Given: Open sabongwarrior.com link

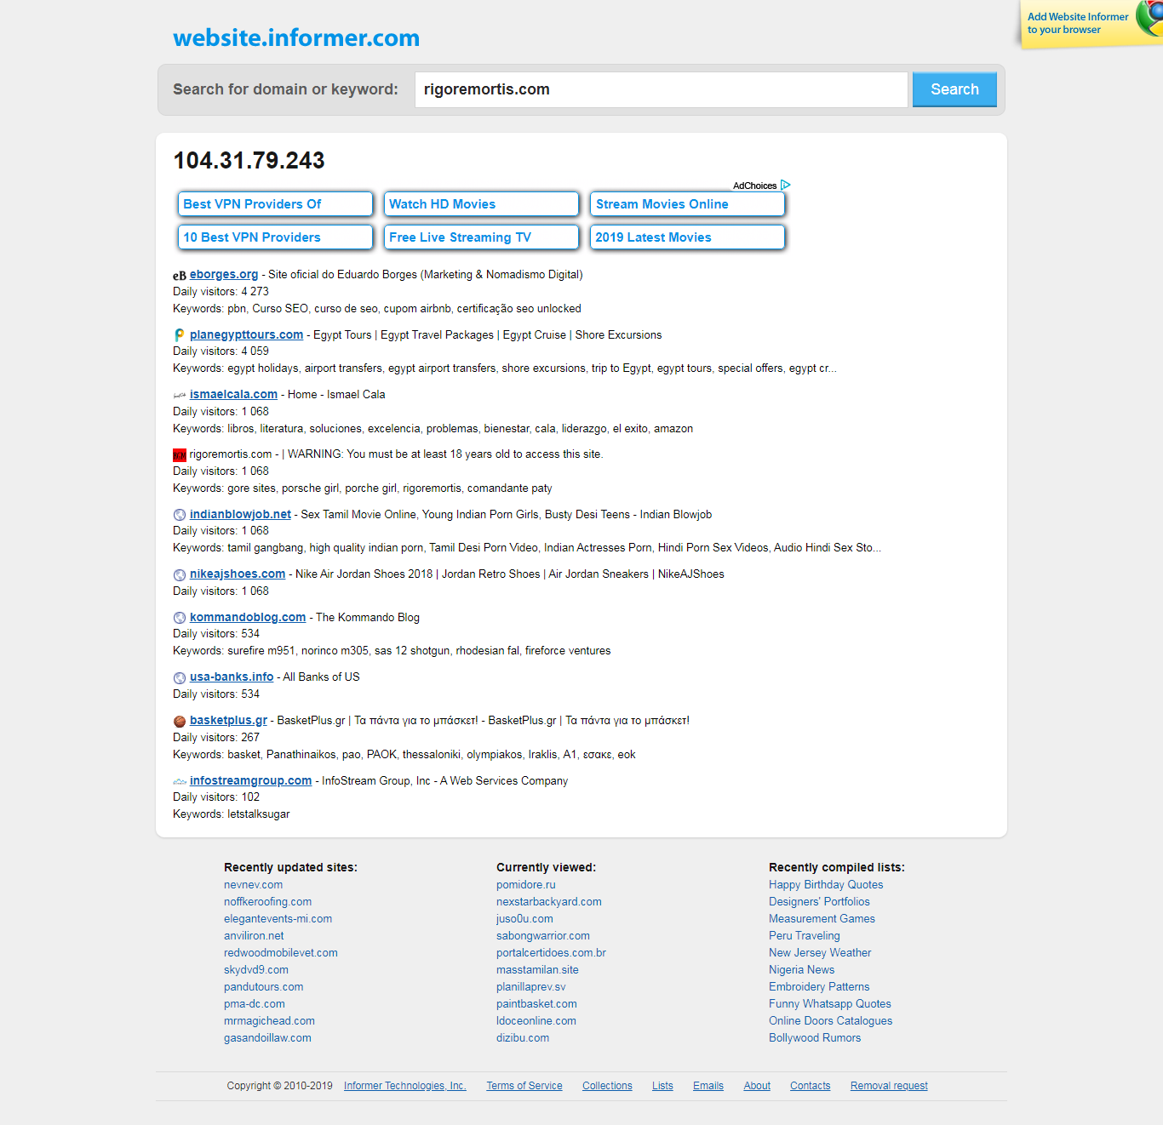Looking at the screenshot, I should coord(543,936).
